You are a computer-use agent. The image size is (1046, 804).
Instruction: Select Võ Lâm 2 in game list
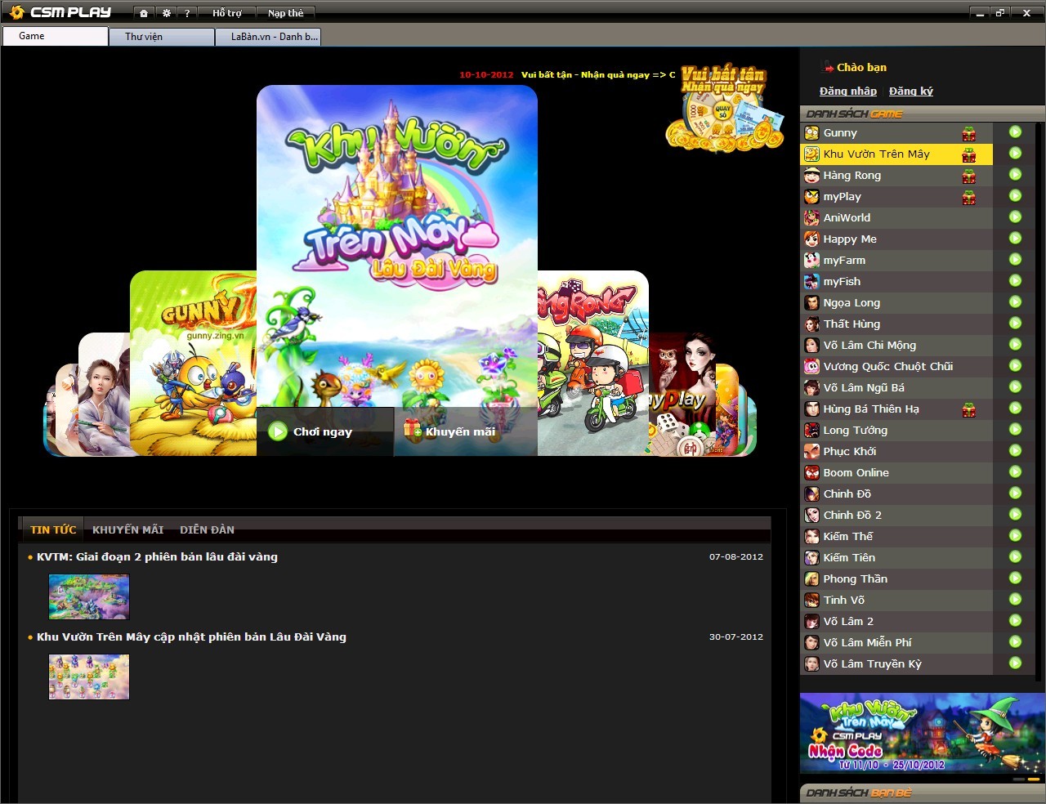[896, 622]
